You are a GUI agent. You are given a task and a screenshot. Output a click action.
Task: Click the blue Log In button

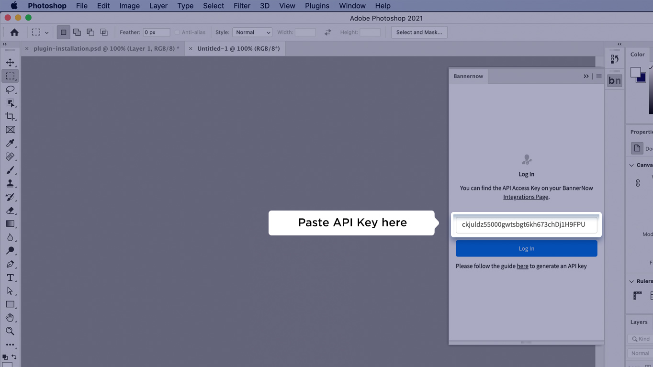(x=526, y=248)
